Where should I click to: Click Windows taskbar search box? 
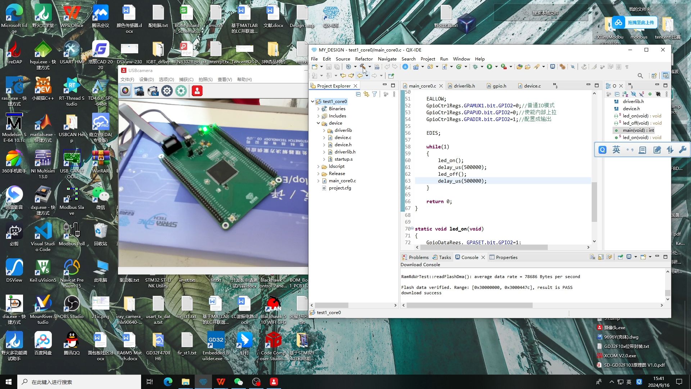[79, 382]
